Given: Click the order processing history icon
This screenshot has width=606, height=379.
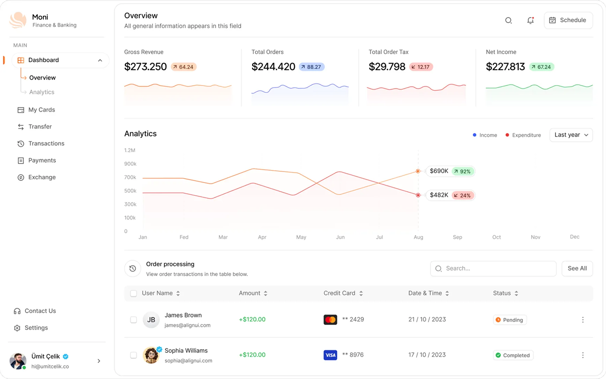Looking at the screenshot, I should coord(133,269).
